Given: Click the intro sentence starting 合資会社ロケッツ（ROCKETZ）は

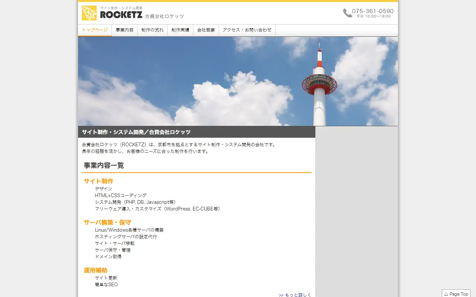Looking at the screenshot, I should pyautogui.click(x=179, y=145).
